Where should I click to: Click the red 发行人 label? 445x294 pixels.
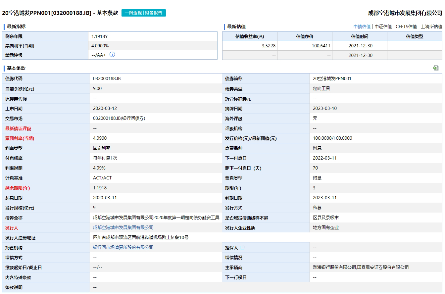click(x=12, y=228)
